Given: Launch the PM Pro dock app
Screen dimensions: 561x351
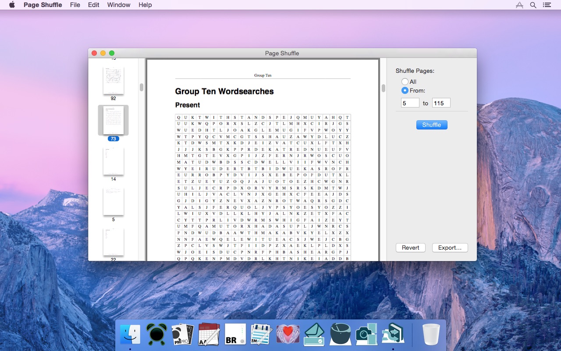Looking at the screenshot, I should (x=183, y=334).
